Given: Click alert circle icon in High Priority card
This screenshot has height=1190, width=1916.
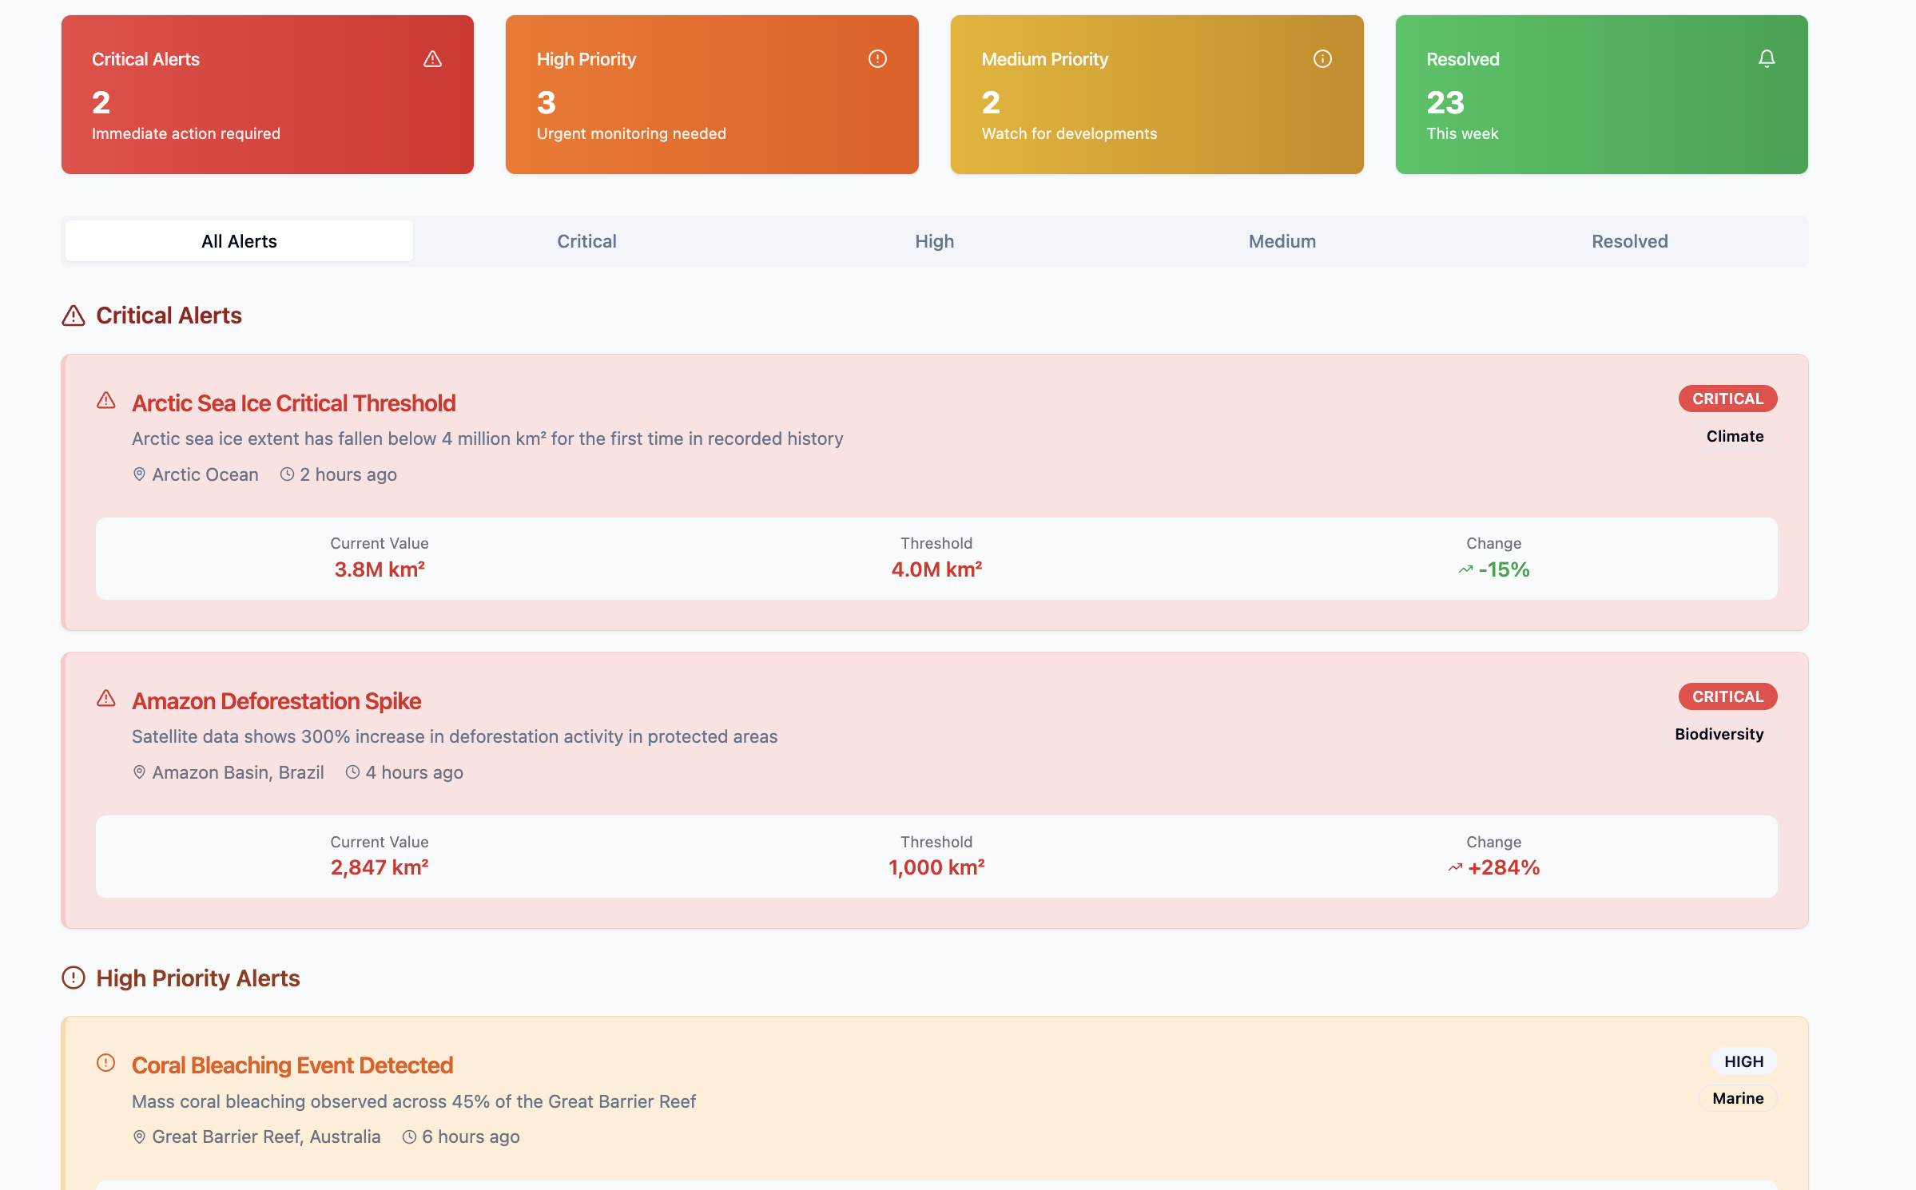Looking at the screenshot, I should click(877, 59).
